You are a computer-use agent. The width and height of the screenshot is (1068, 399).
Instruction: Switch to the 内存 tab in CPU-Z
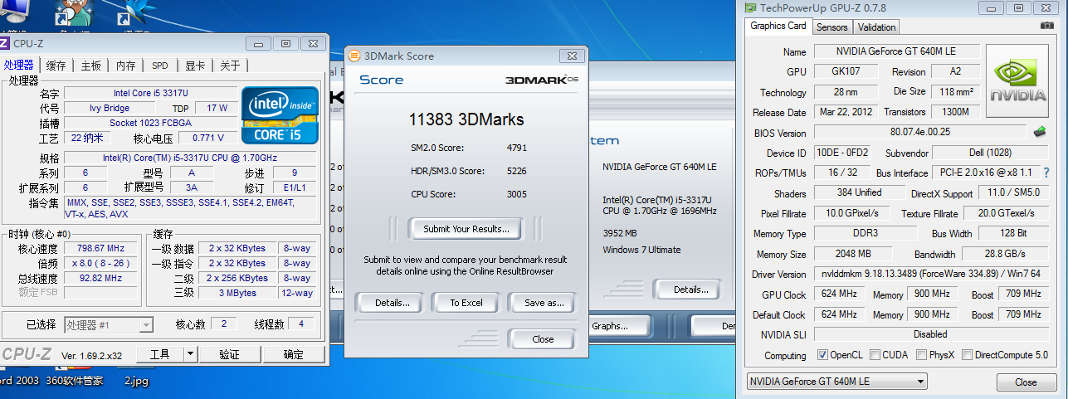[x=125, y=66]
